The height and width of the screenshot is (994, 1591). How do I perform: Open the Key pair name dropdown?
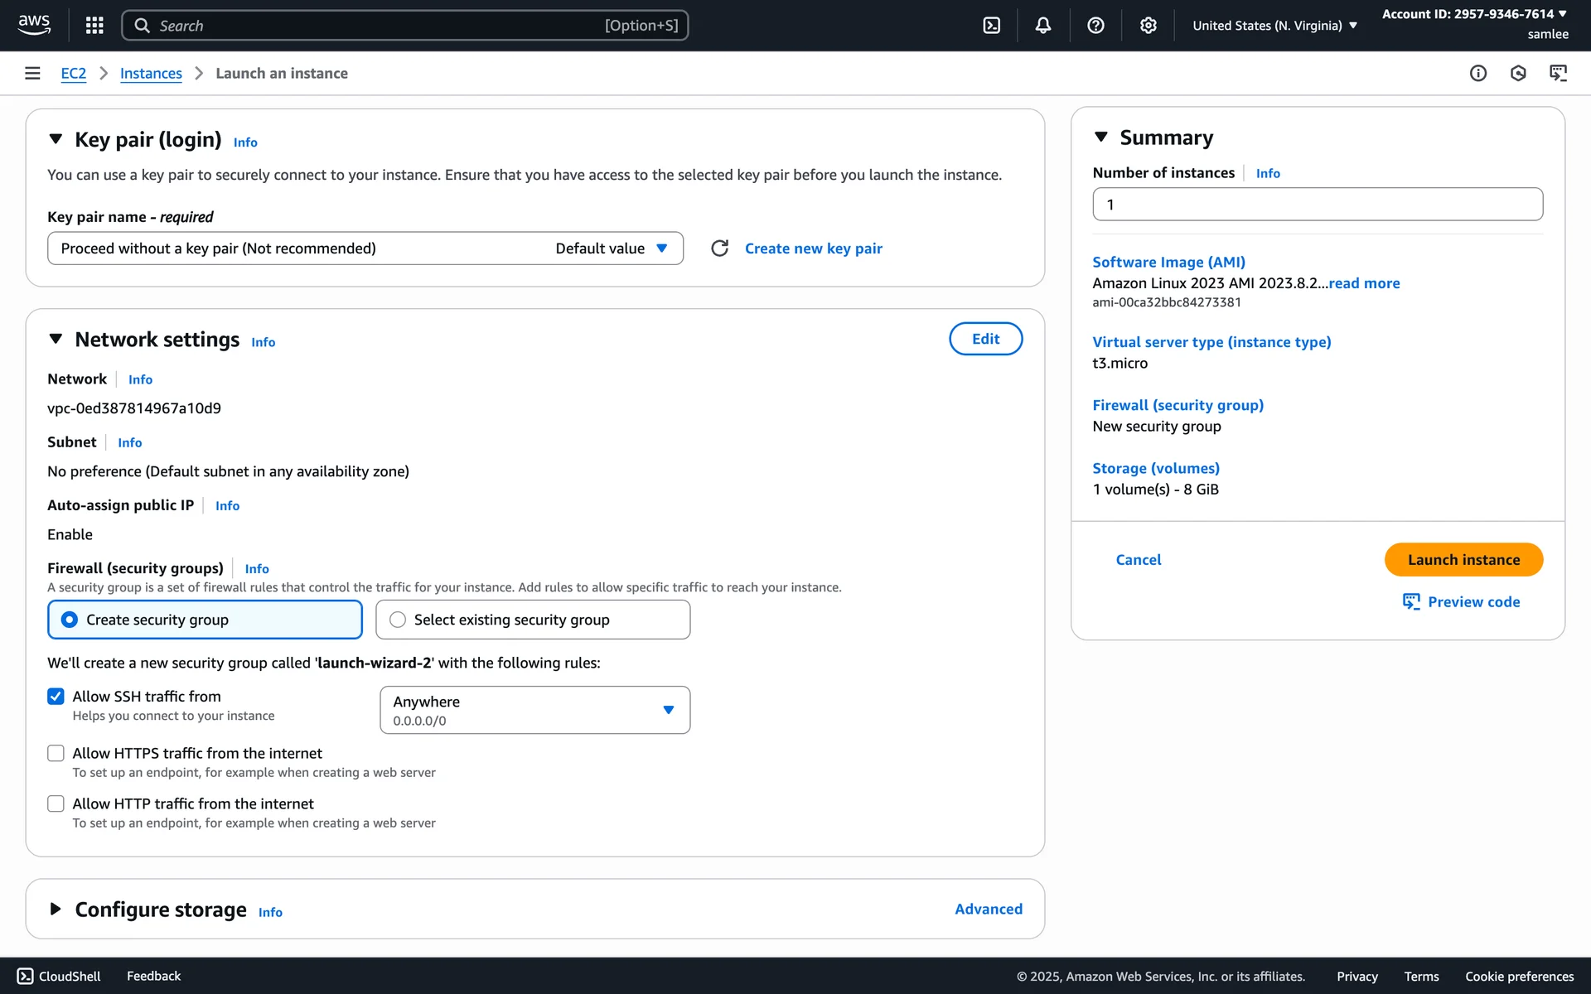point(365,248)
